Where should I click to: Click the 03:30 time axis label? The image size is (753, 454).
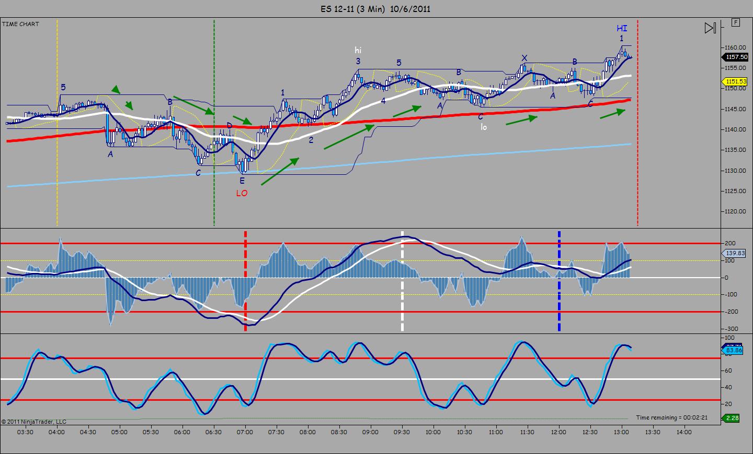pos(26,432)
